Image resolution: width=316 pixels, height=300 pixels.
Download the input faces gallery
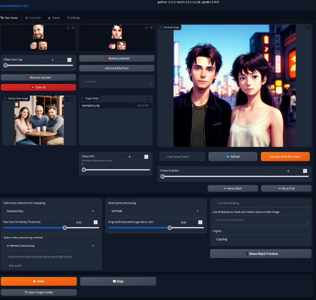tap(68, 28)
